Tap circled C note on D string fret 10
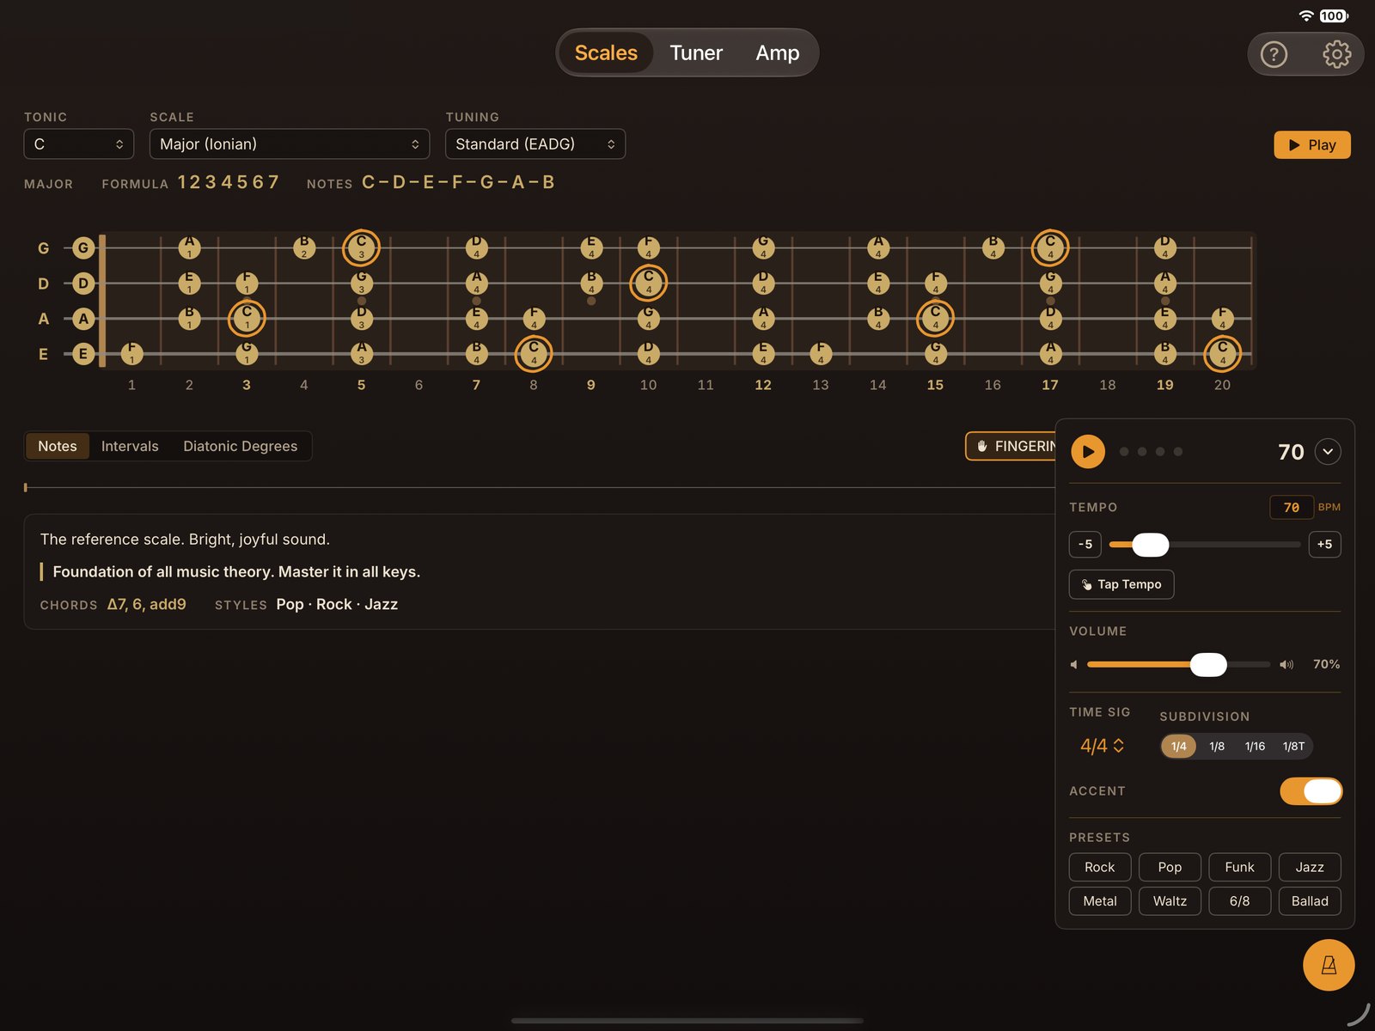1375x1031 pixels. point(649,284)
